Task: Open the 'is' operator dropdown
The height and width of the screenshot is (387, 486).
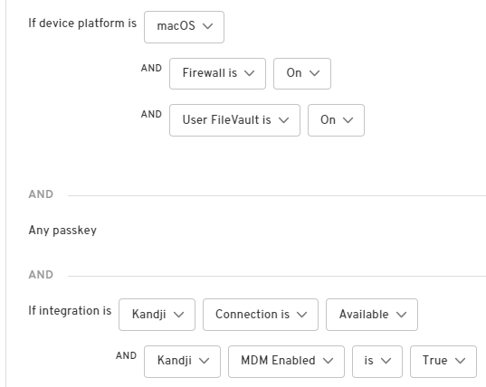Action: [377, 362]
